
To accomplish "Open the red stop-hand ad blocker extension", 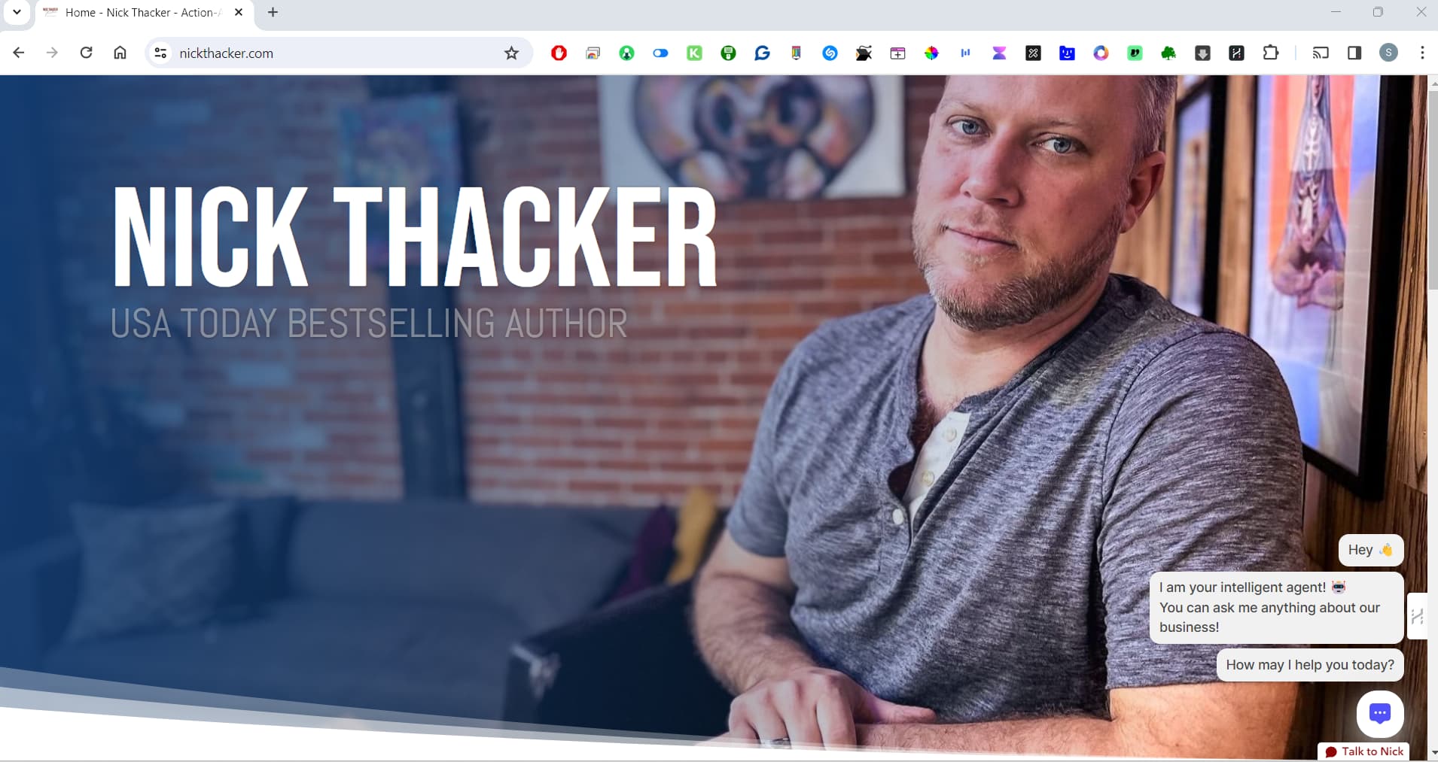I will (559, 53).
